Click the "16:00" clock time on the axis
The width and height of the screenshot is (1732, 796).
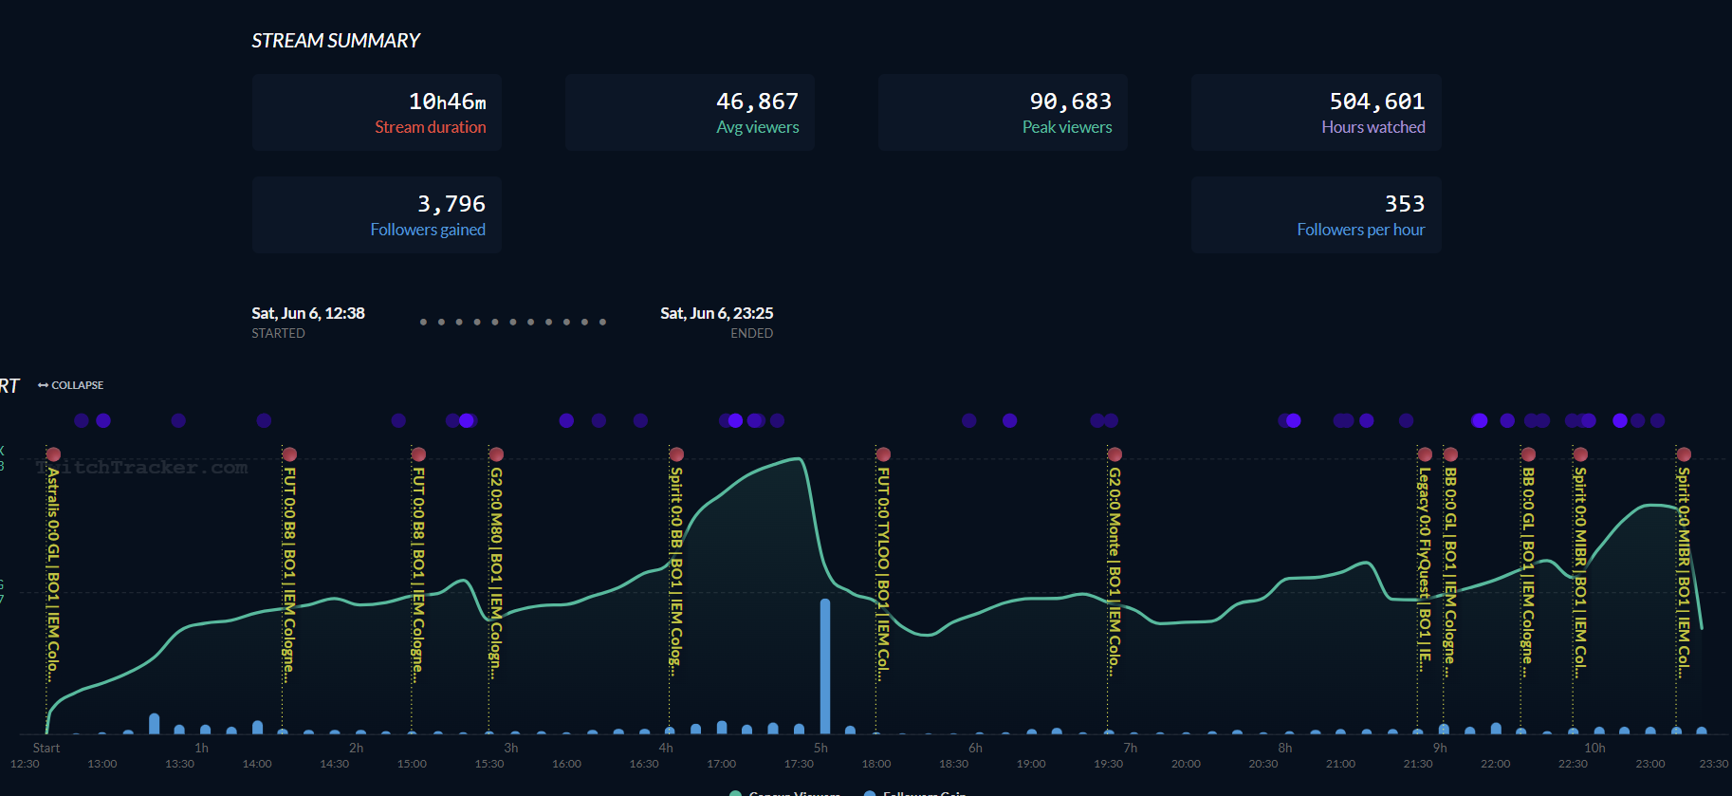coord(566,764)
